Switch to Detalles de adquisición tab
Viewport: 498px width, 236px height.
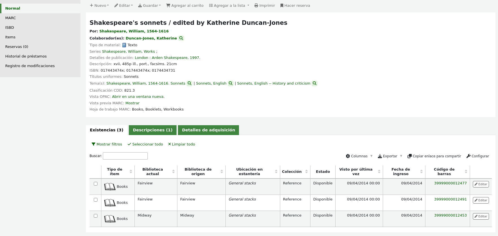point(208,130)
